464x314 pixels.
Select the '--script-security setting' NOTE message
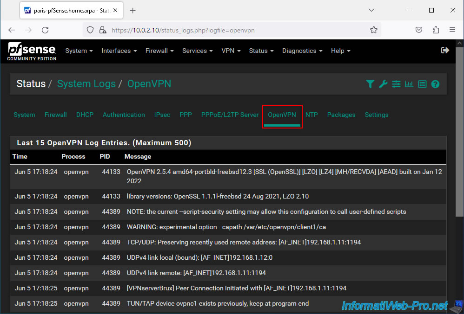point(266,211)
